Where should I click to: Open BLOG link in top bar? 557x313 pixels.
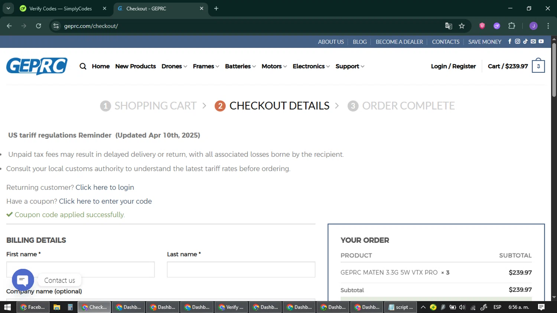pyautogui.click(x=360, y=42)
